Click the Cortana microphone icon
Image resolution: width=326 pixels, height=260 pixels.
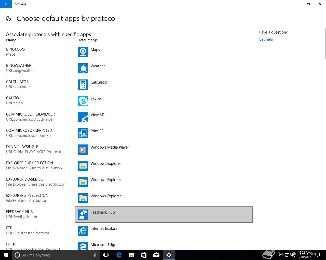[94, 255]
